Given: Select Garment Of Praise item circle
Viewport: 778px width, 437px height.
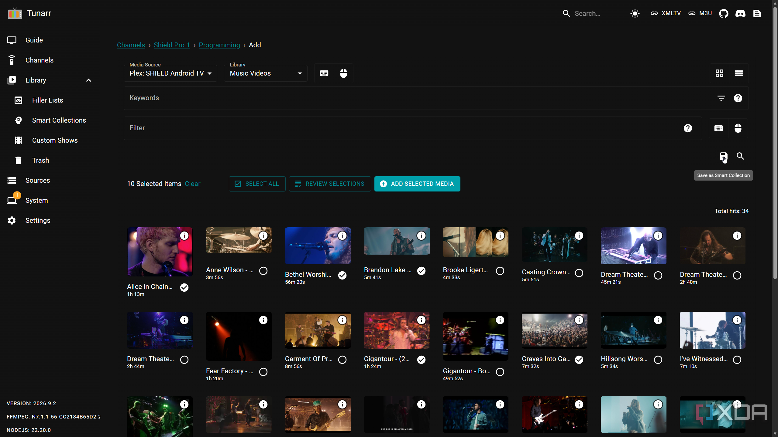Looking at the screenshot, I should pos(342,359).
